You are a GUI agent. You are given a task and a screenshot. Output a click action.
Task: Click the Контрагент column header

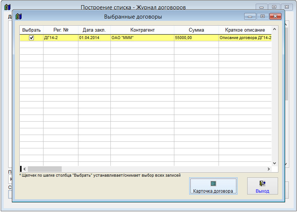point(142,30)
